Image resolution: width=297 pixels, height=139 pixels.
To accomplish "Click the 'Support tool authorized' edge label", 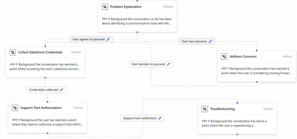I will pyautogui.click(x=142, y=118).
